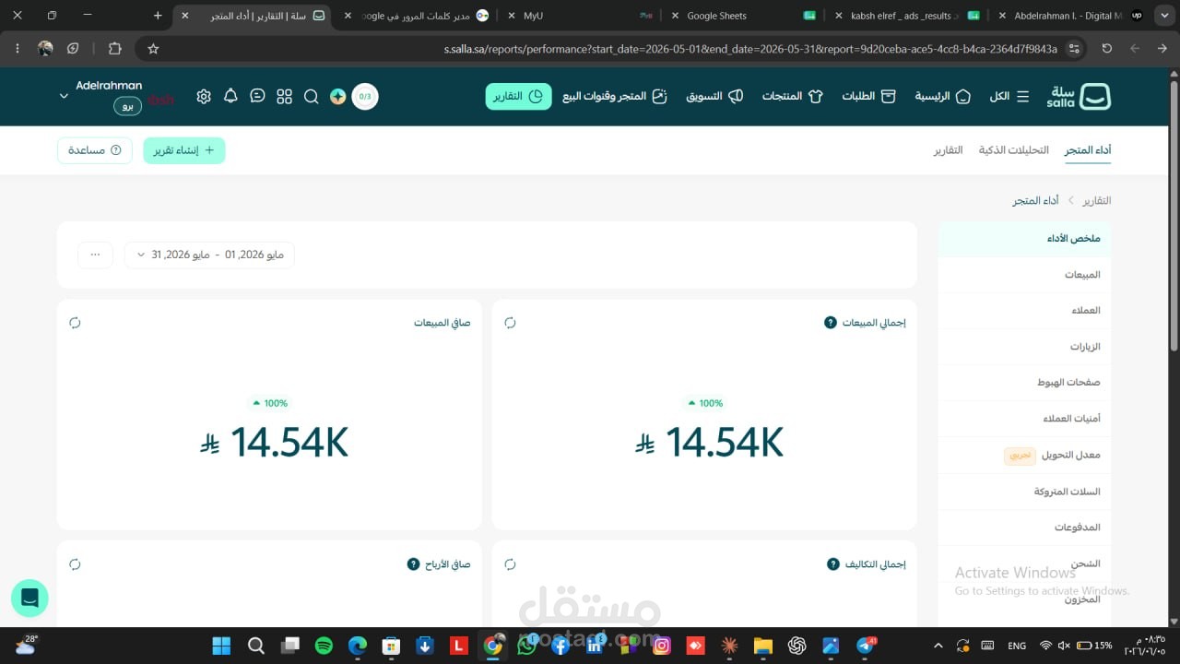The height and width of the screenshot is (664, 1180).
Task: Open المتجر وقنوات البيع in navigation
Action: (x=615, y=96)
